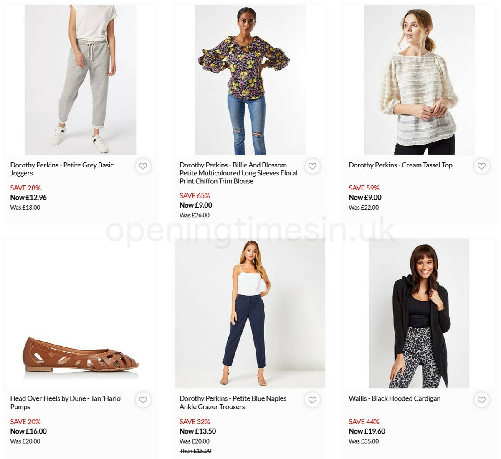Viewport: 501px width, 459px height.
Task: Open the Cream Tassel Top product page
Action: point(400,165)
